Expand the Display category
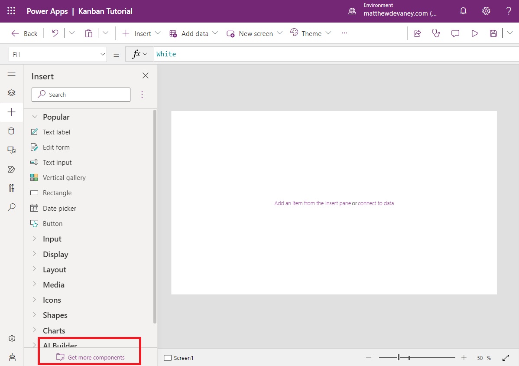519x366 pixels. (34, 254)
